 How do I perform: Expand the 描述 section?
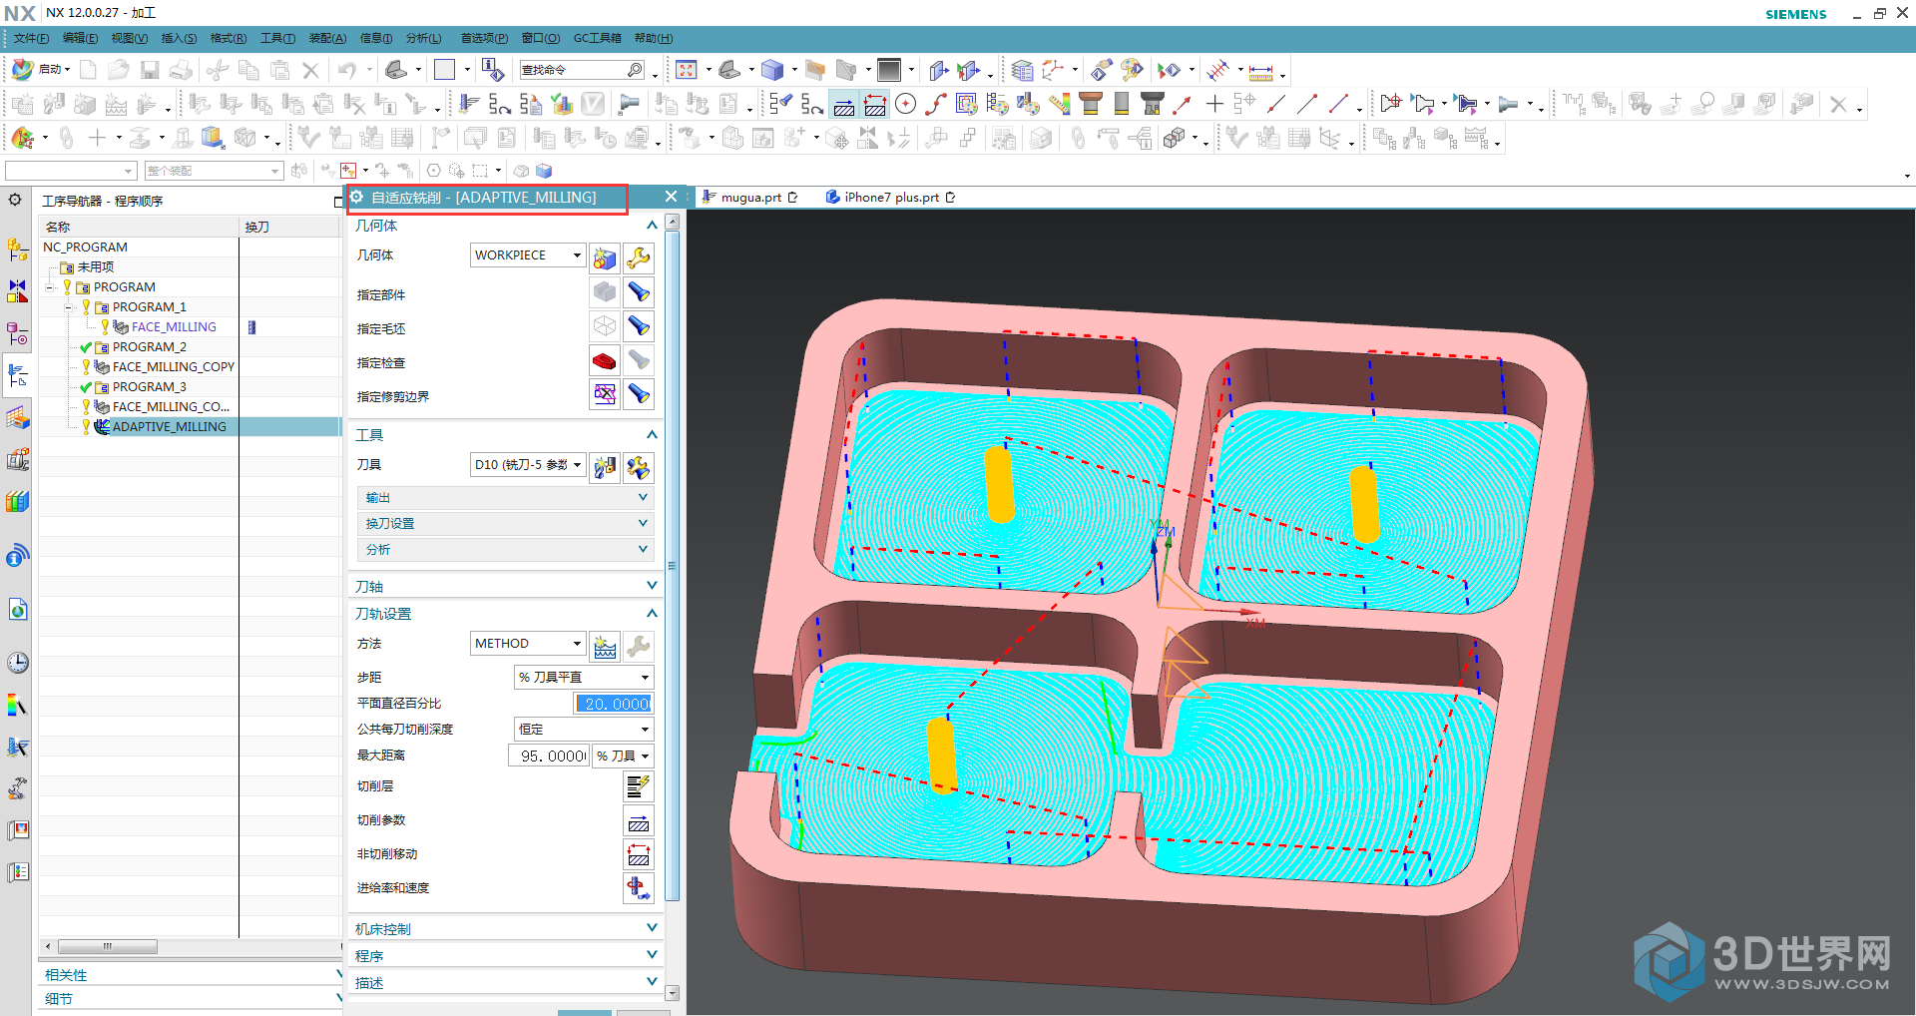tap(505, 982)
